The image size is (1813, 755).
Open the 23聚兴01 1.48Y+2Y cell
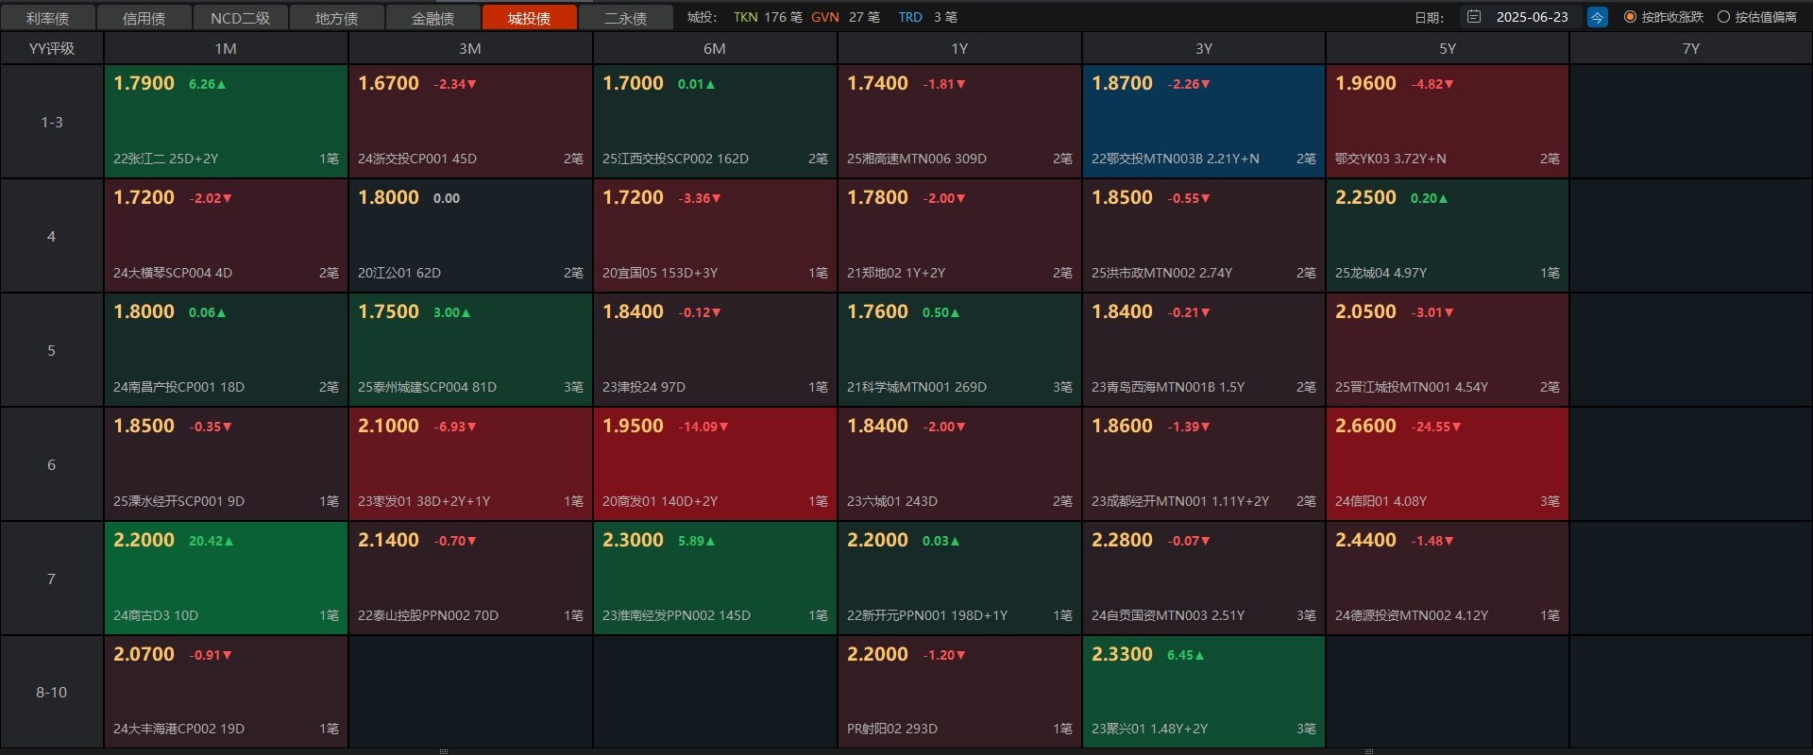coord(1204,692)
